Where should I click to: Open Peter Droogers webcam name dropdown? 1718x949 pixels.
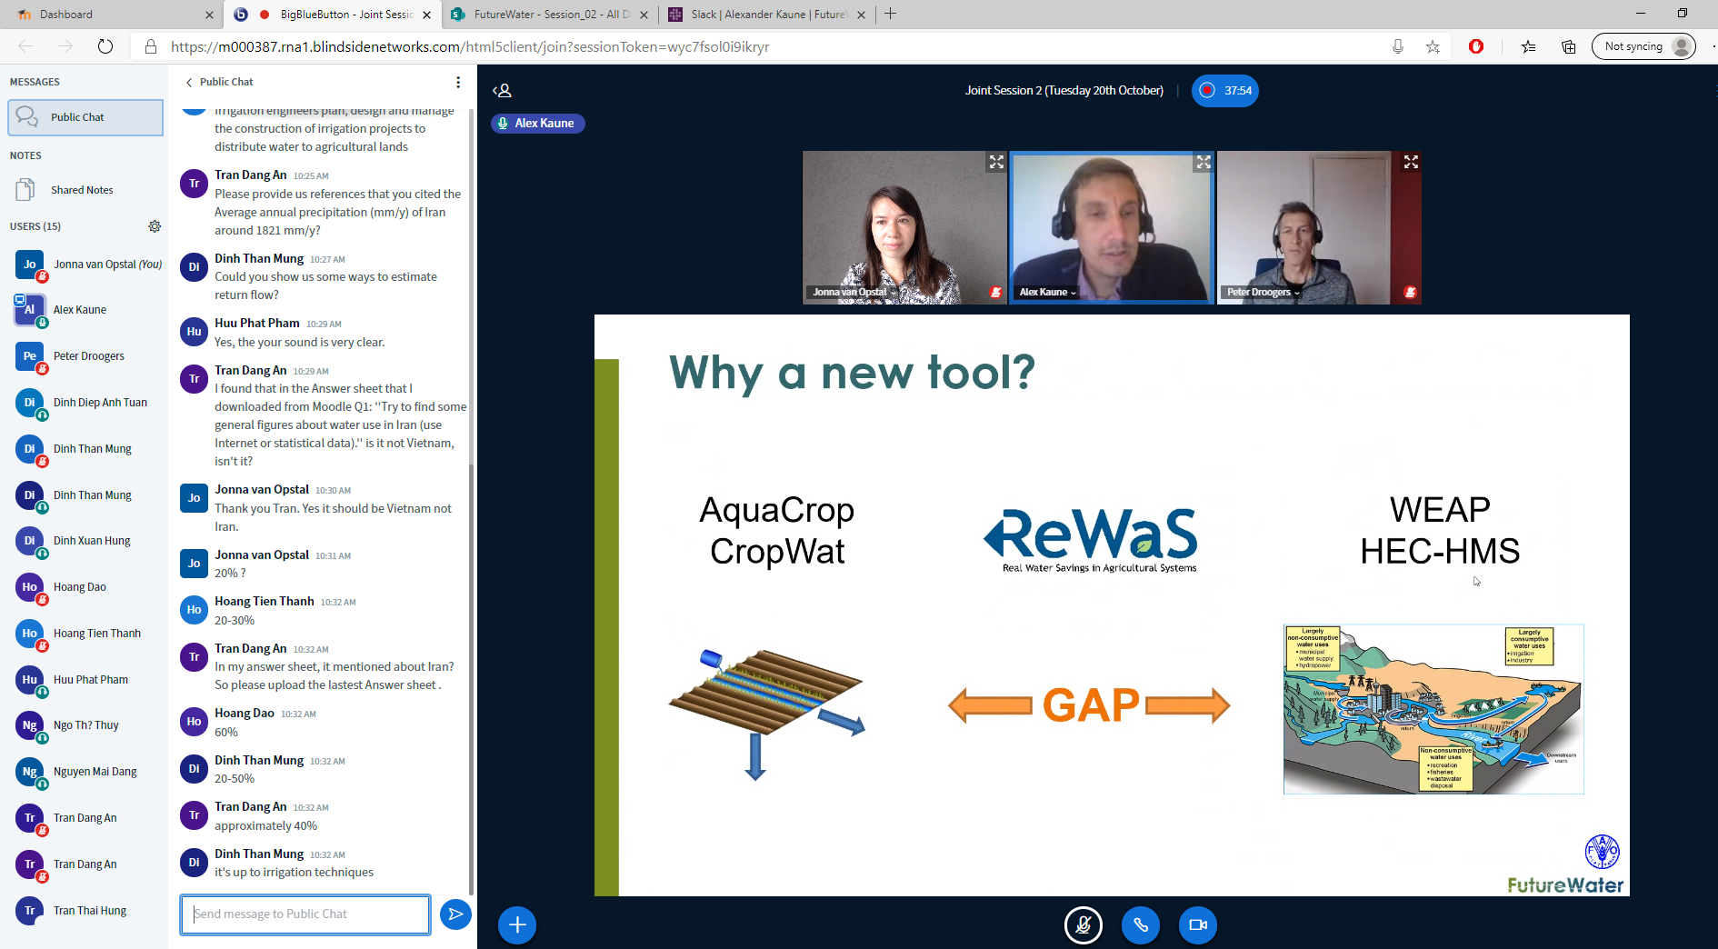(1264, 292)
